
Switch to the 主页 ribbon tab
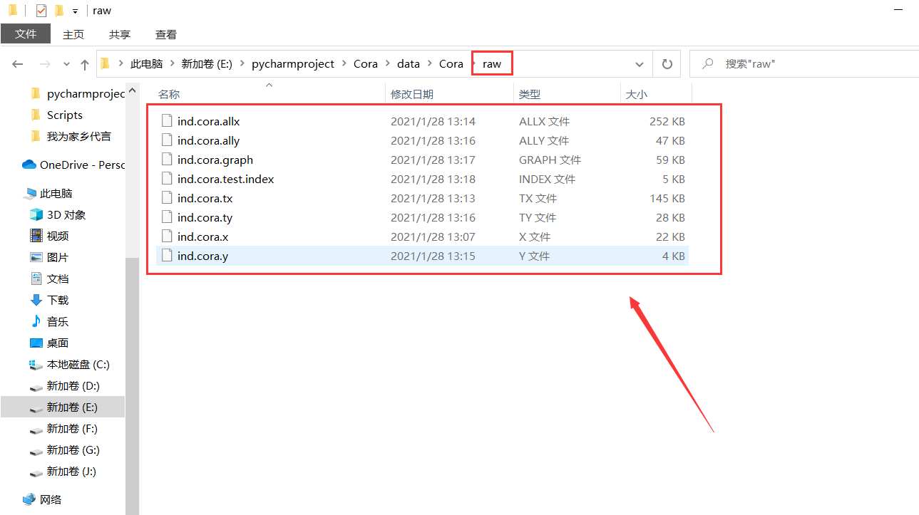pyautogui.click(x=73, y=34)
